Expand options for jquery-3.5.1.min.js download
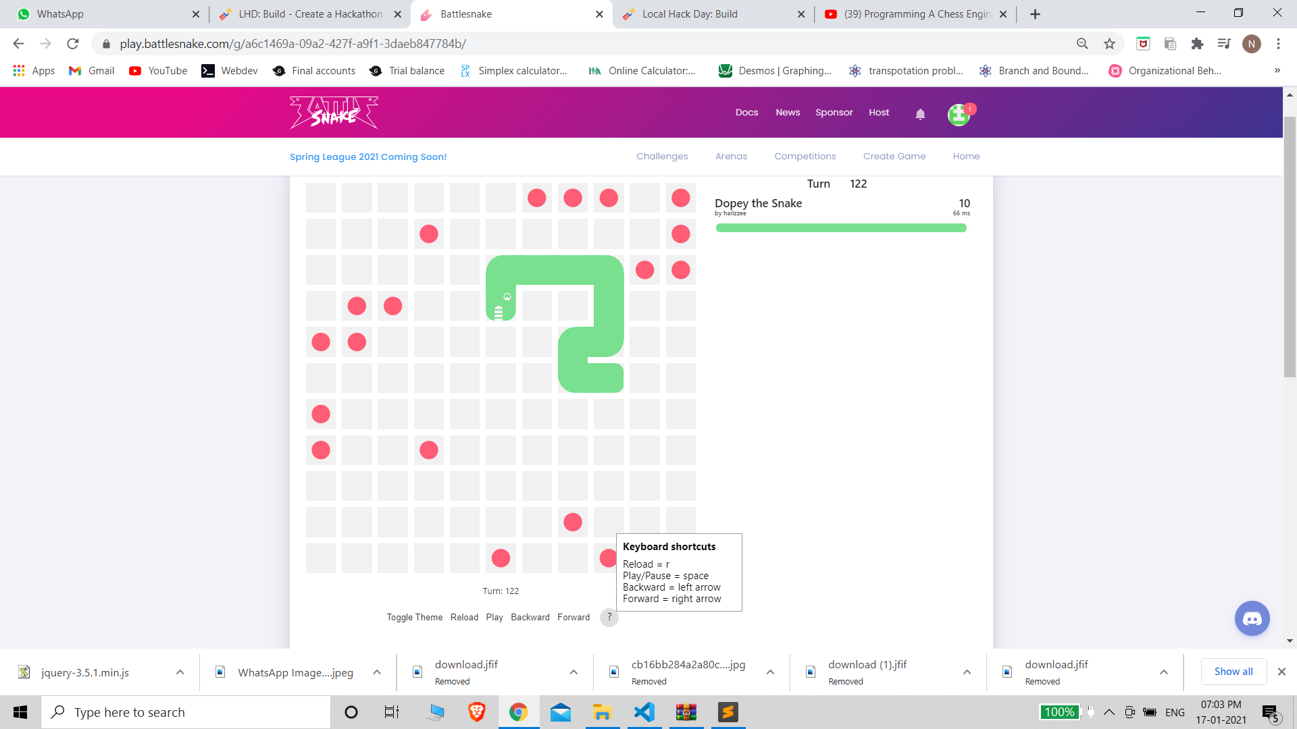The height and width of the screenshot is (729, 1297). pyautogui.click(x=180, y=672)
